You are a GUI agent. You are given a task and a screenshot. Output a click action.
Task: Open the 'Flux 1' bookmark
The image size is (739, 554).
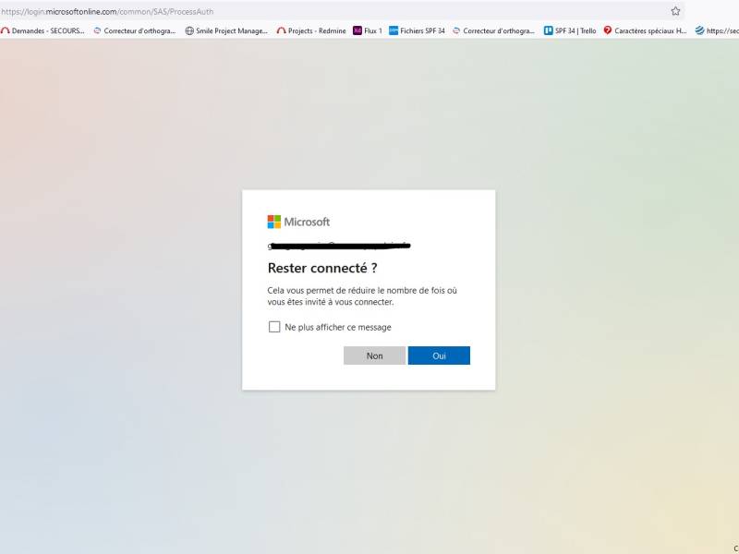368,30
